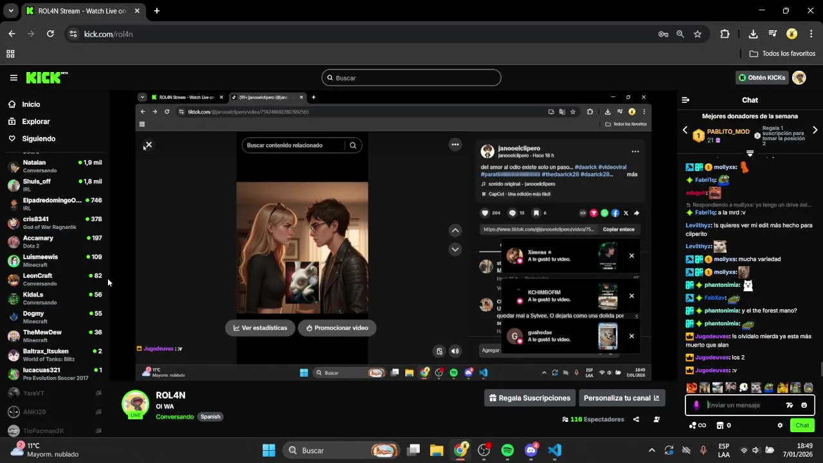Open the Windows Start menu
This screenshot has width=823, height=463.
pyautogui.click(x=269, y=450)
